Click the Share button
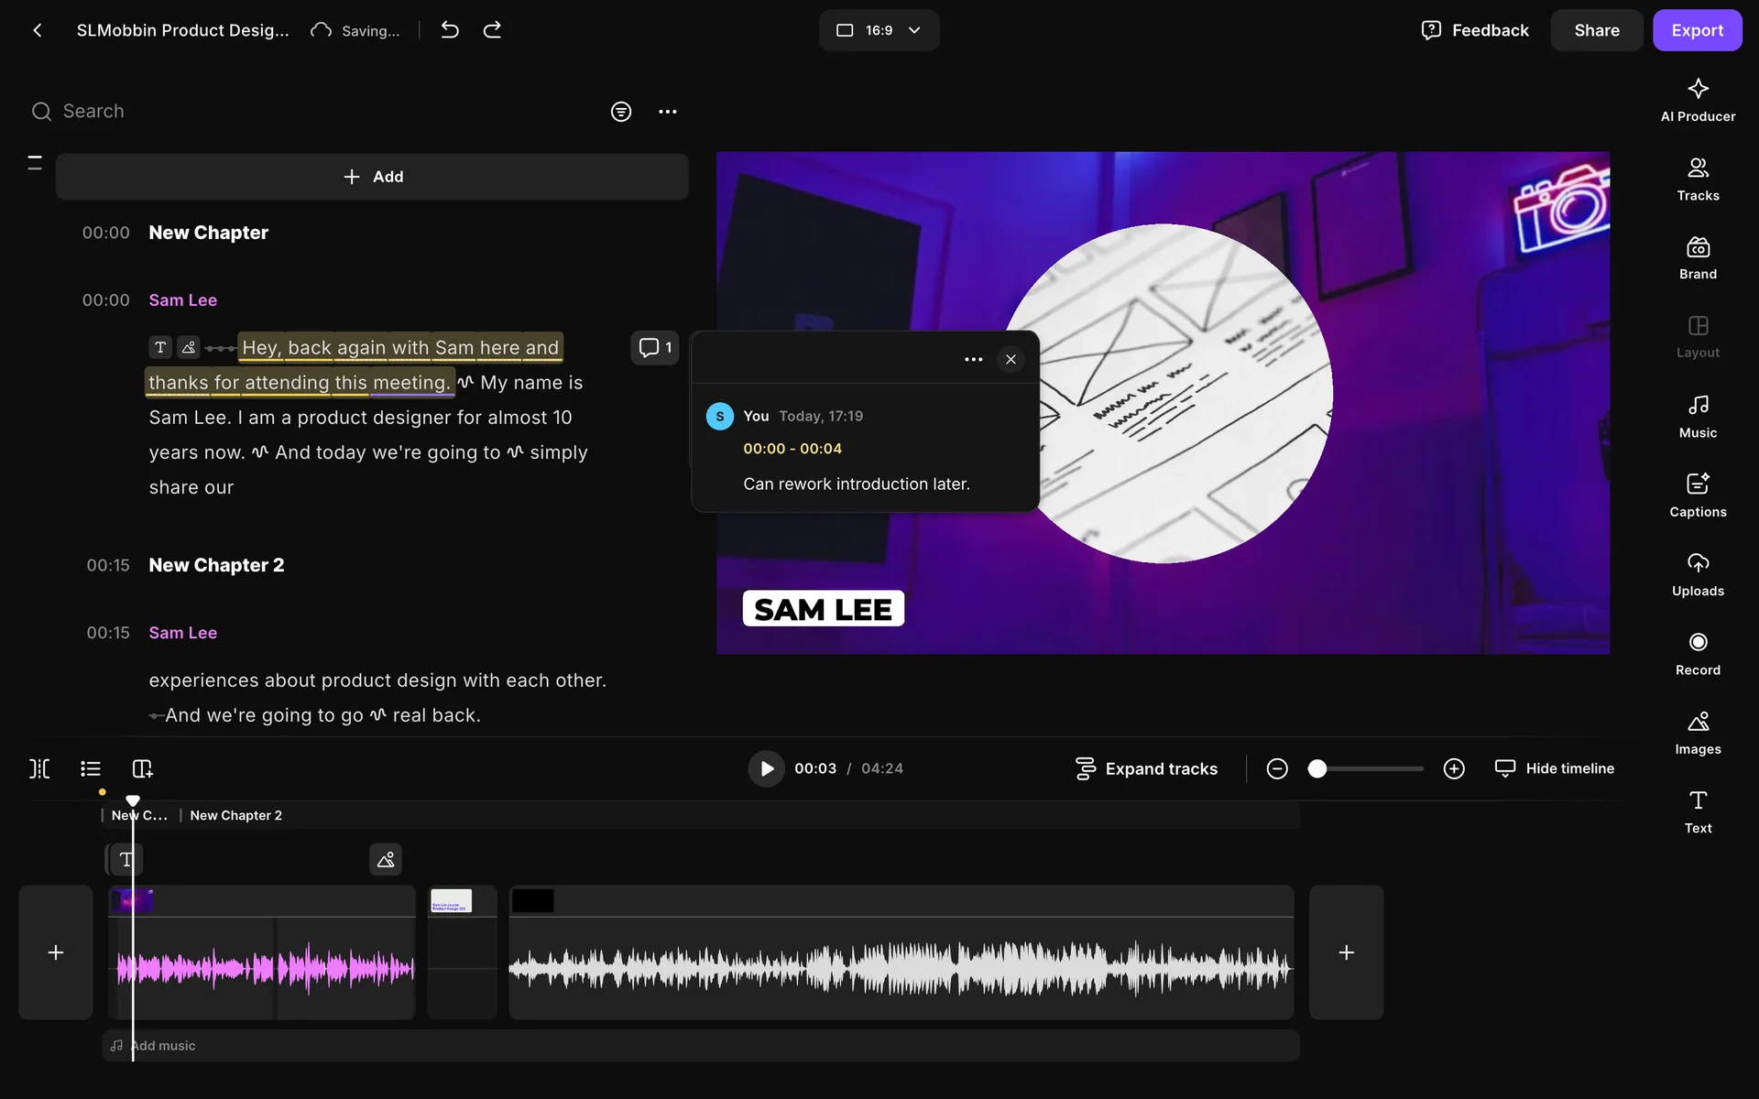 (1596, 30)
